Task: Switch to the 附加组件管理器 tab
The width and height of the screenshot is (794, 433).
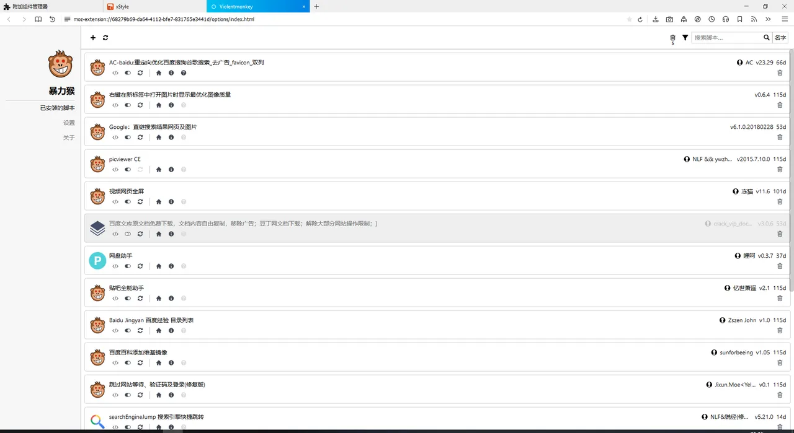Action: [x=51, y=6]
